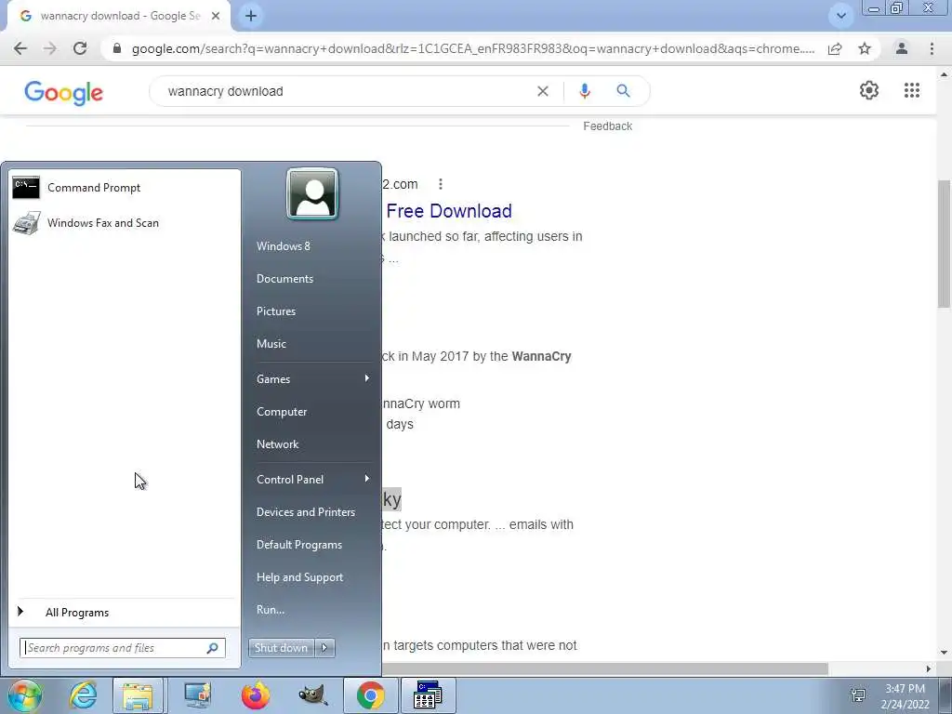Open Google apps grid

coord(912,90)
